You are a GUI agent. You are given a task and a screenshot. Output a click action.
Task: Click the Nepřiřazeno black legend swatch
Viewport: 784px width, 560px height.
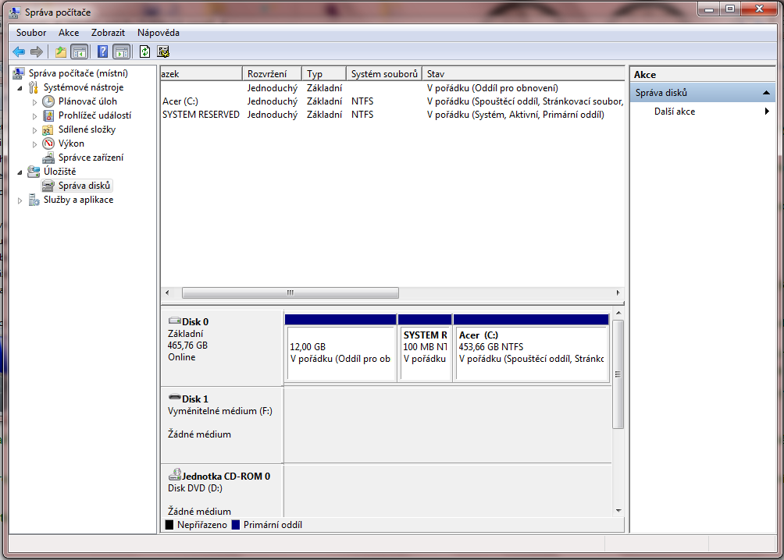click(169, 525)
